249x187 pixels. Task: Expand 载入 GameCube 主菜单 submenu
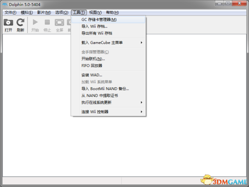click(x=108, y=42)
